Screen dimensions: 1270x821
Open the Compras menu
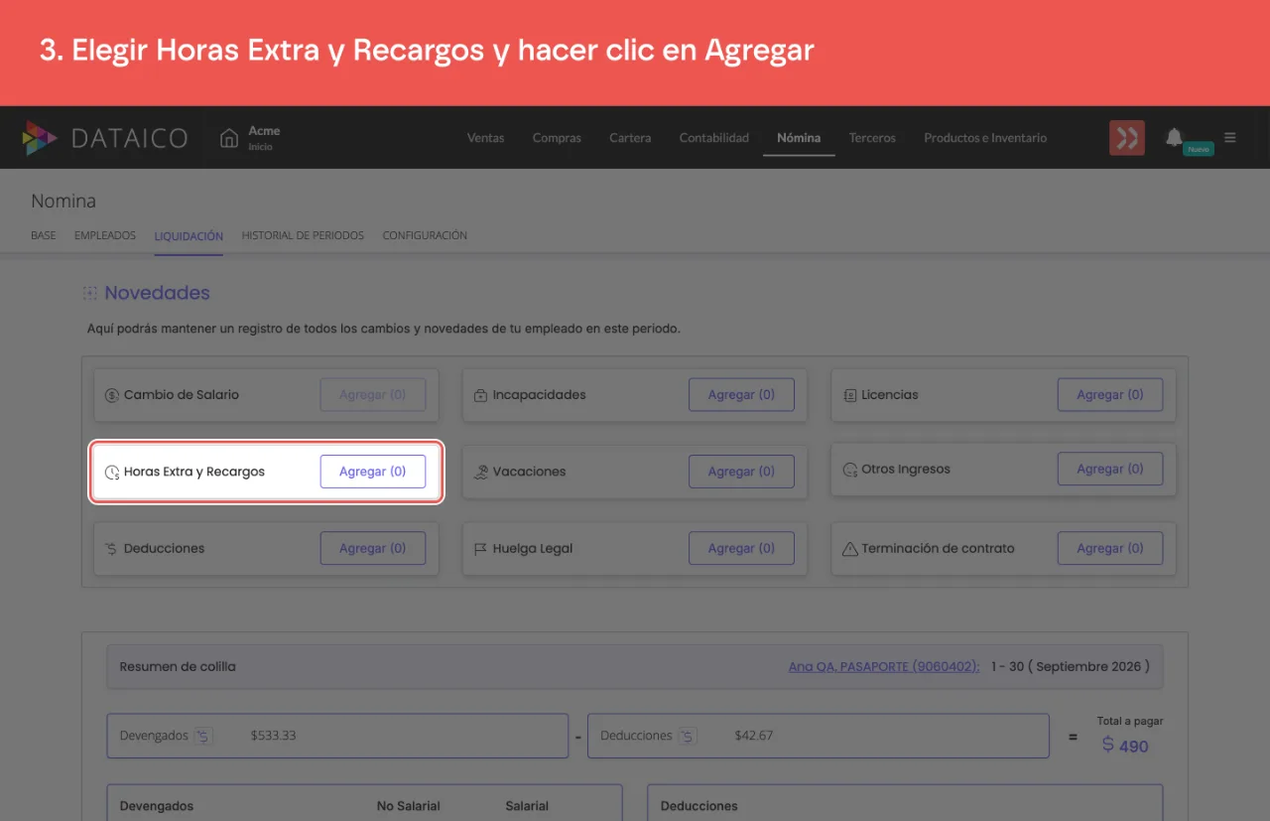pos(557,138)
